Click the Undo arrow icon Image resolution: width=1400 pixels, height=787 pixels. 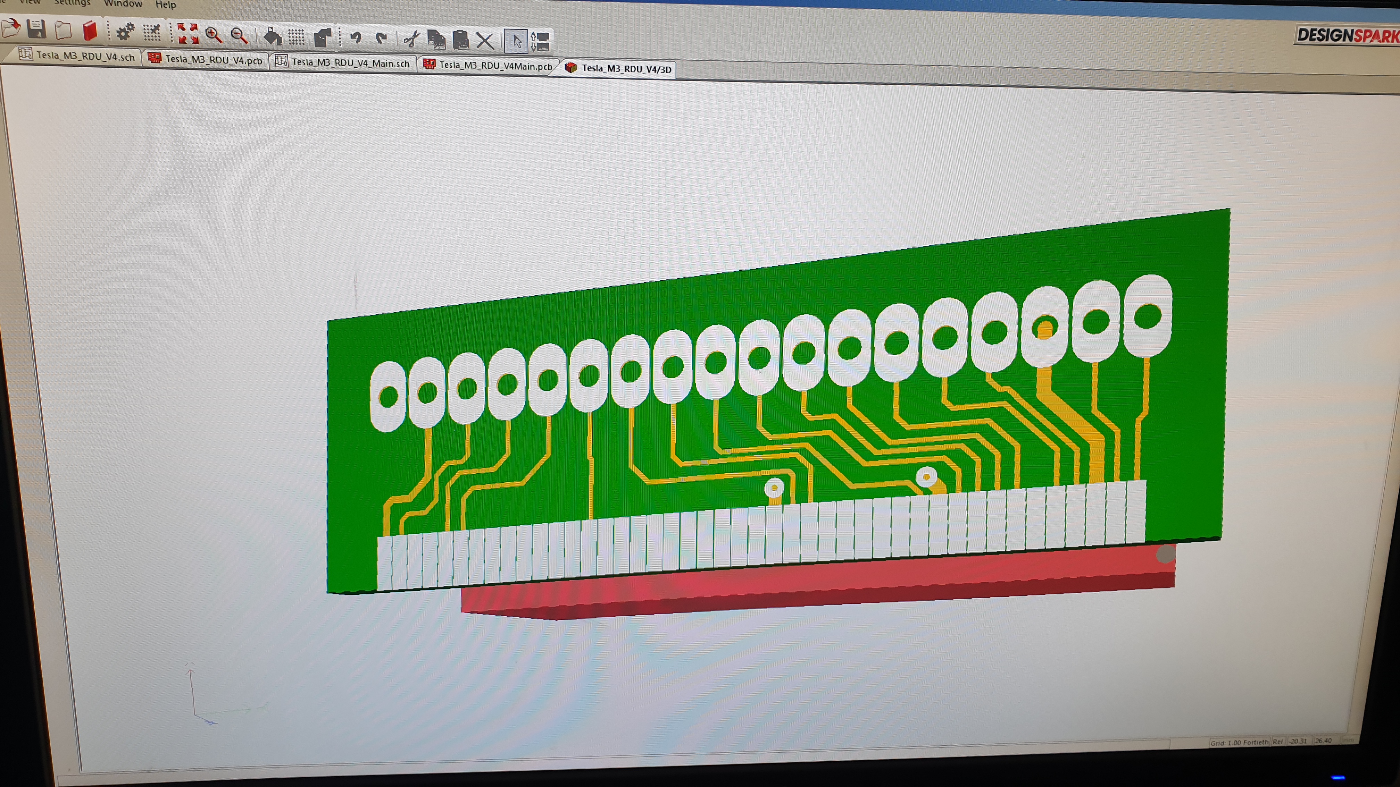[356, 38]
